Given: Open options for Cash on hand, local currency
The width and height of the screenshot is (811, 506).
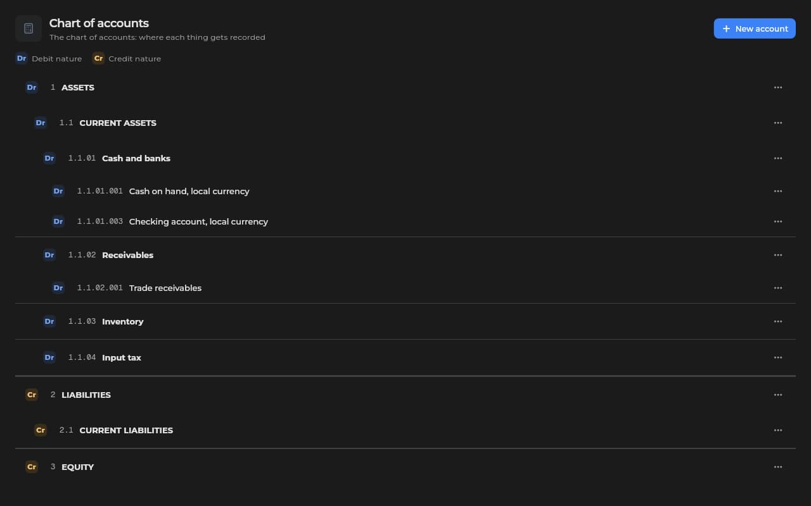Looking at the screenshot, I should pyautogui.click(x=778, y=191).
